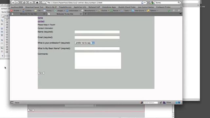The width and height of the screenshot is (210, 118).
Task: Follow the 'home' link on the page
Action: coord(40,18)
